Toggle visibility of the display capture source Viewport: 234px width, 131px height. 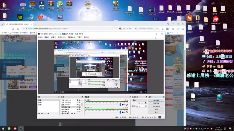coord(78,109)
